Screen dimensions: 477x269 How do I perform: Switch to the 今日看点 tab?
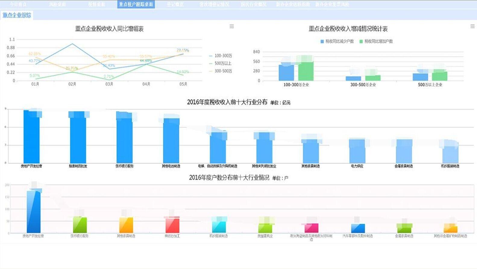coord(18,4)
